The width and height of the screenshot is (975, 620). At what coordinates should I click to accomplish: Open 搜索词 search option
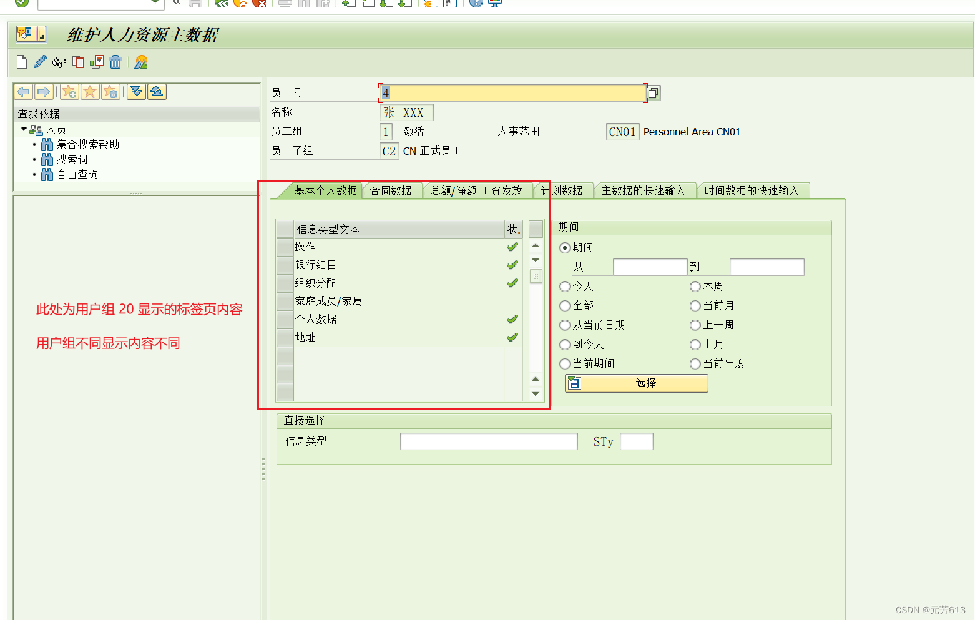72,159
